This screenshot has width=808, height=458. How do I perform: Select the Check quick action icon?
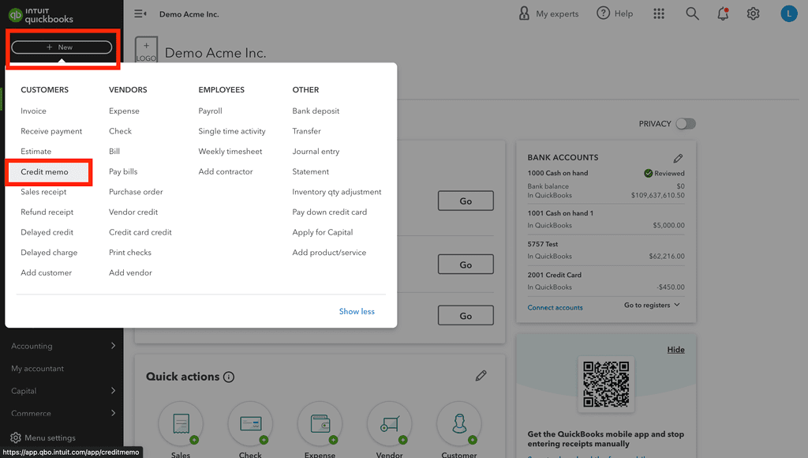[250, 422]
